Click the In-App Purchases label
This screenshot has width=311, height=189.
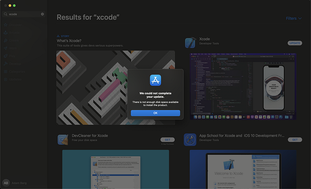[167, 144]
